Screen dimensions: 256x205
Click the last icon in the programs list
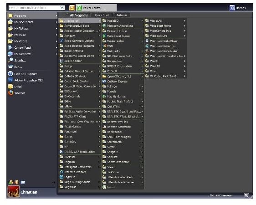[104, 187]
